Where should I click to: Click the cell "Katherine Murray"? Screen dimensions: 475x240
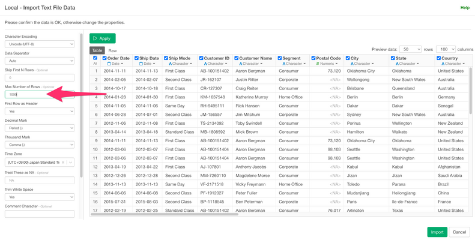click(x=252, y=97)
